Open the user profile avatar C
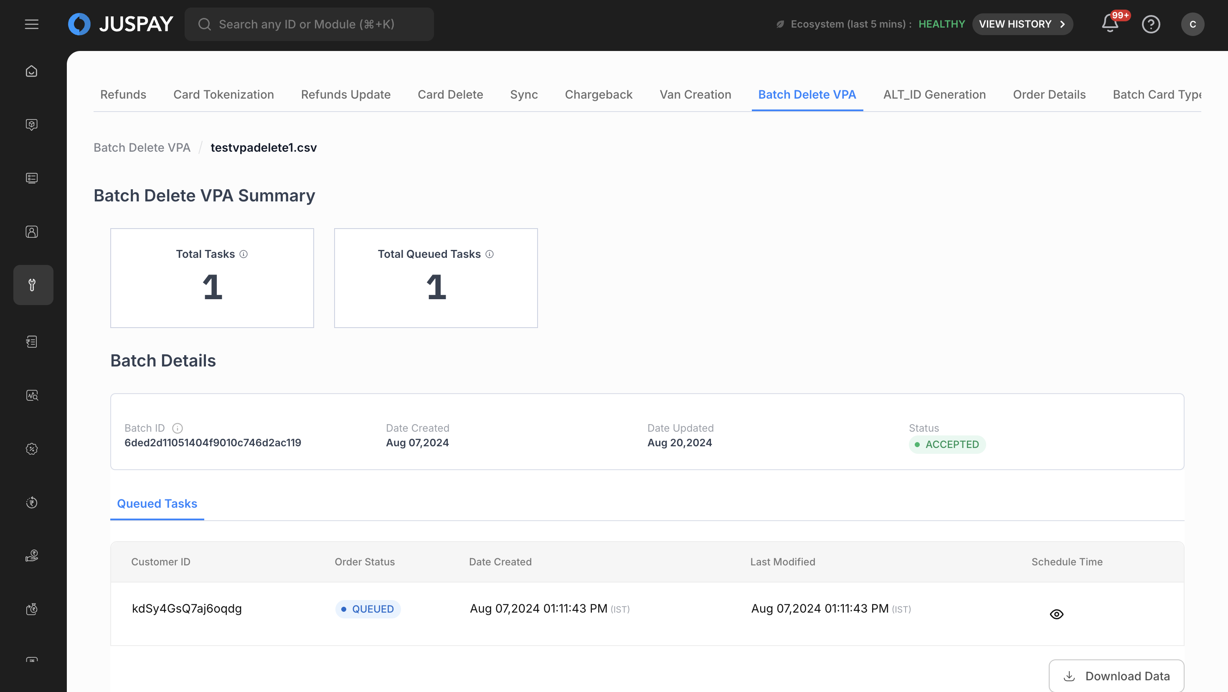1228x692 pixels. click(1192, 24)
